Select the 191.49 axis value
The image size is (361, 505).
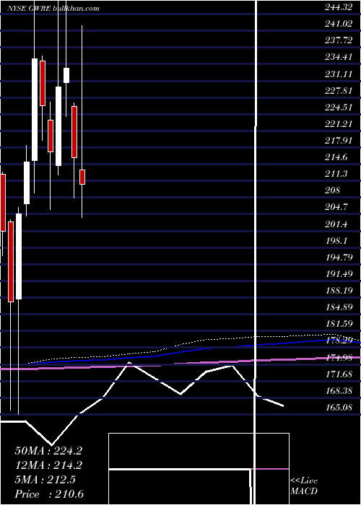[x=338, y=273]
